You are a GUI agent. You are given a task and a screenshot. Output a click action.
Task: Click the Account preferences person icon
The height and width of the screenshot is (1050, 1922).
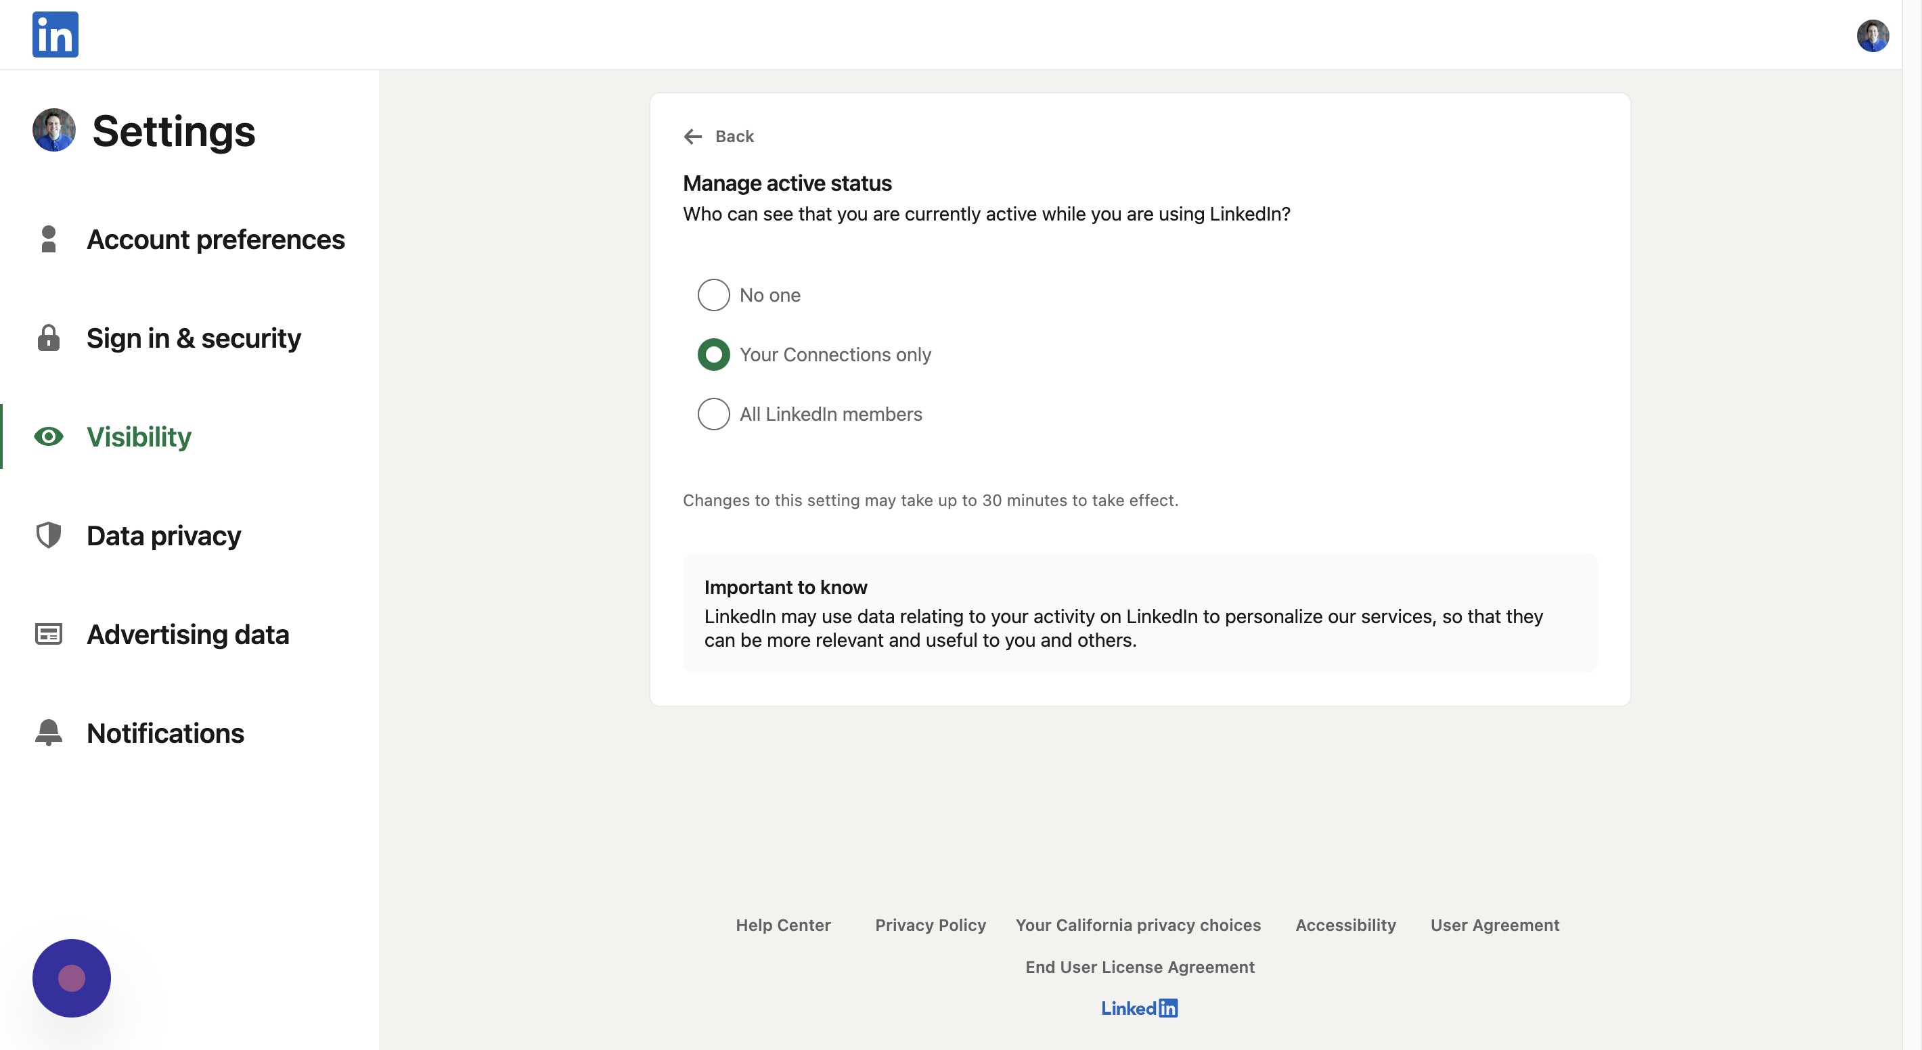click(49, 239)
